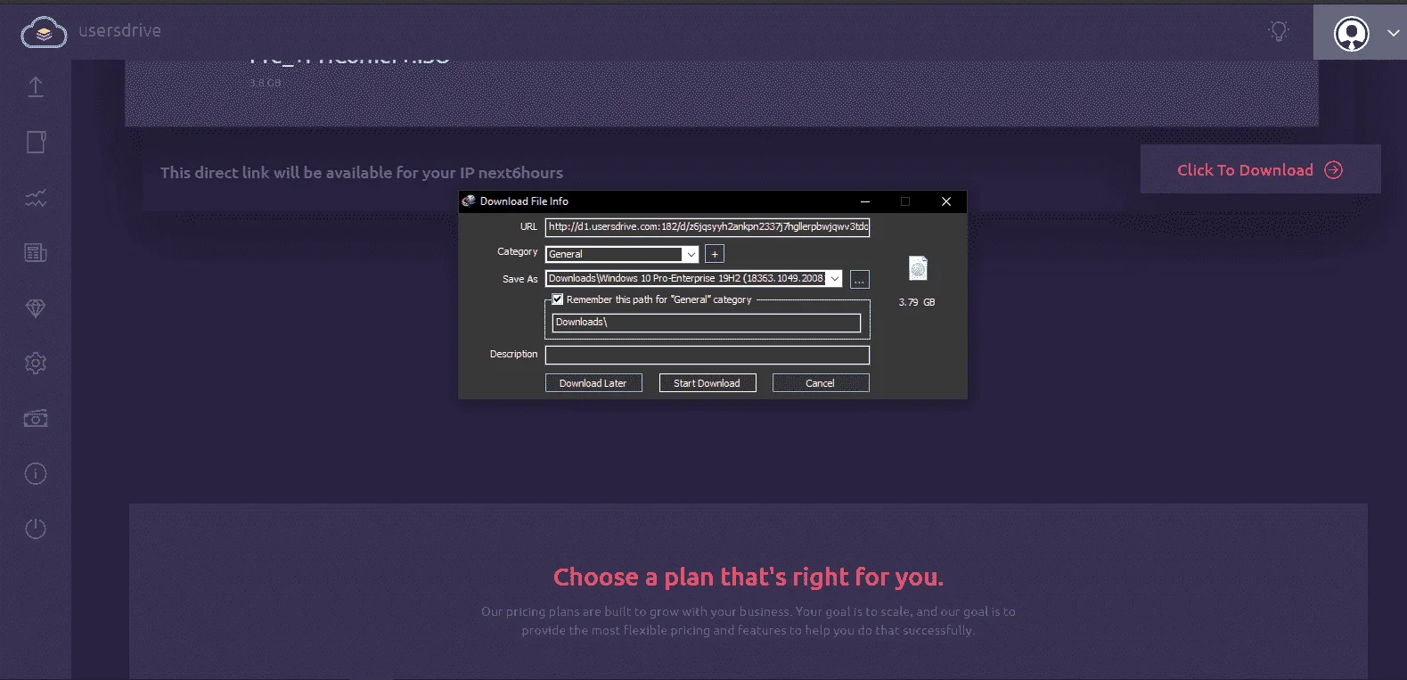Expand the account menu chevron
The height and width of the screenshot is (680, 1407).
1393,33
